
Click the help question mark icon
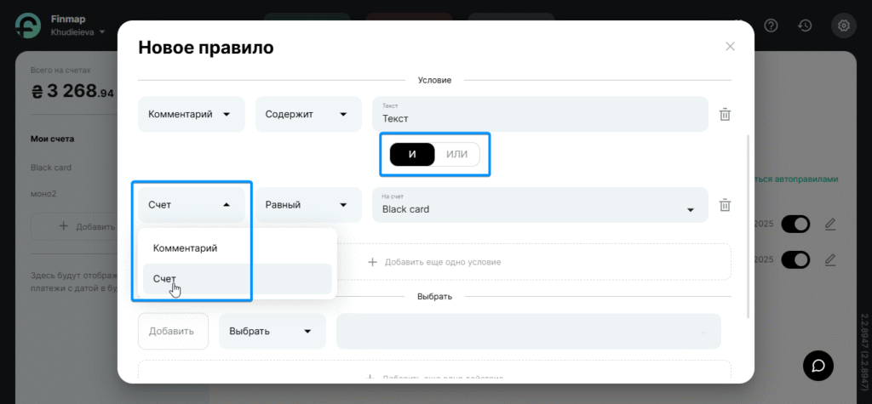(772, 26)
